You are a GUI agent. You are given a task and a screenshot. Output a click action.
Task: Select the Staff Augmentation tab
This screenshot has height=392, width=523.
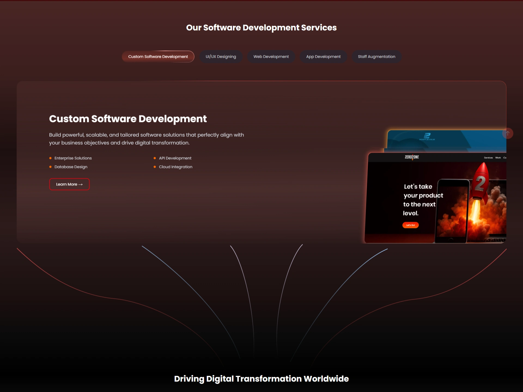pos(376,57)
